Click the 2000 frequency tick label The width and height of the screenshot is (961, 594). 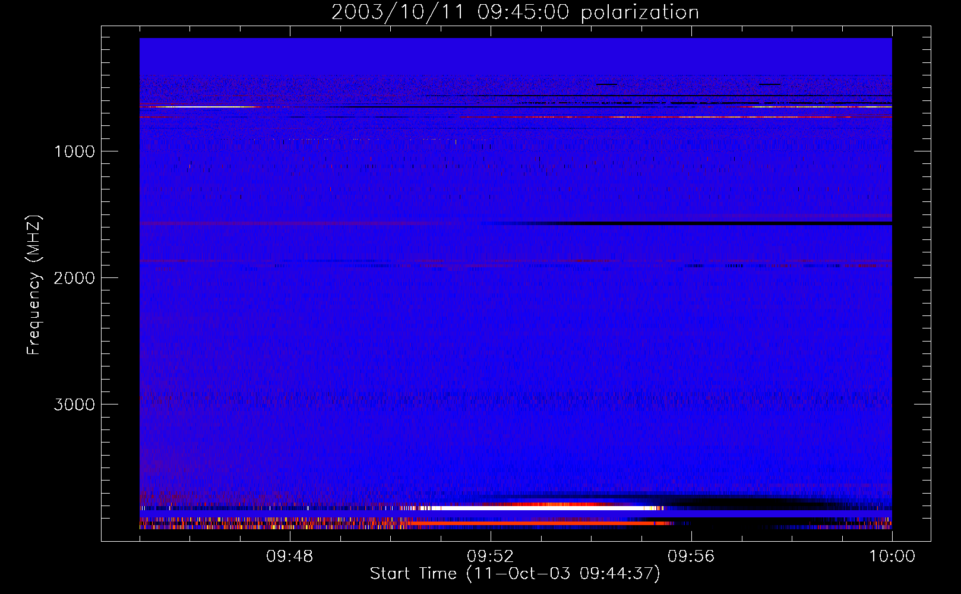pos(74,278)
